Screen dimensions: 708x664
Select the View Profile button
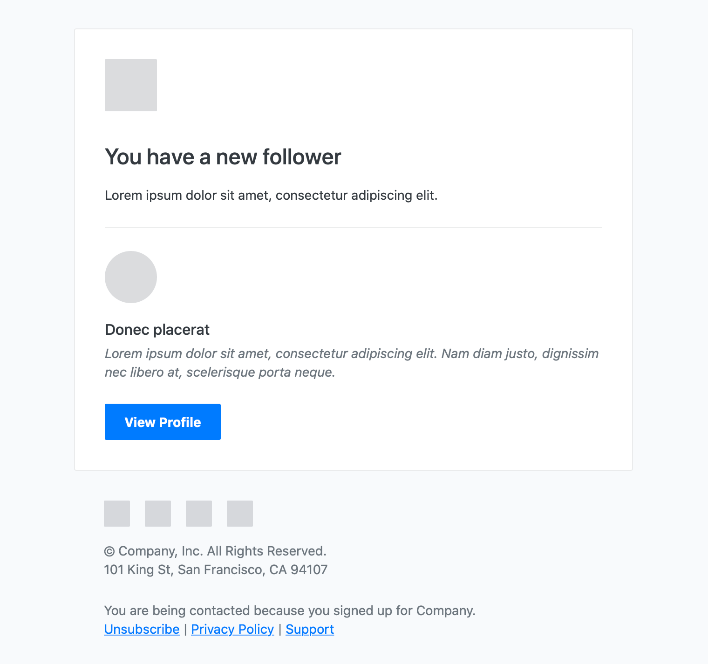[x=162, y=422]
